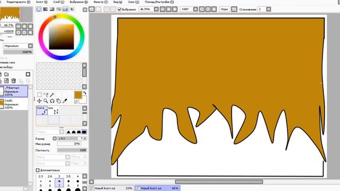Screen dimensions: 340x191
Task: Reset zoom with toolbar square button
Action: pos(175,10)
